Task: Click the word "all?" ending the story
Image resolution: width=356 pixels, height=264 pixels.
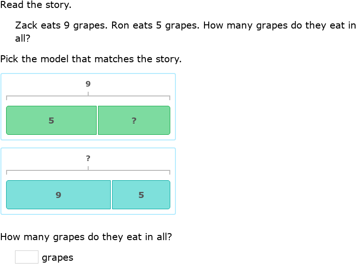Action: (24, 38)
